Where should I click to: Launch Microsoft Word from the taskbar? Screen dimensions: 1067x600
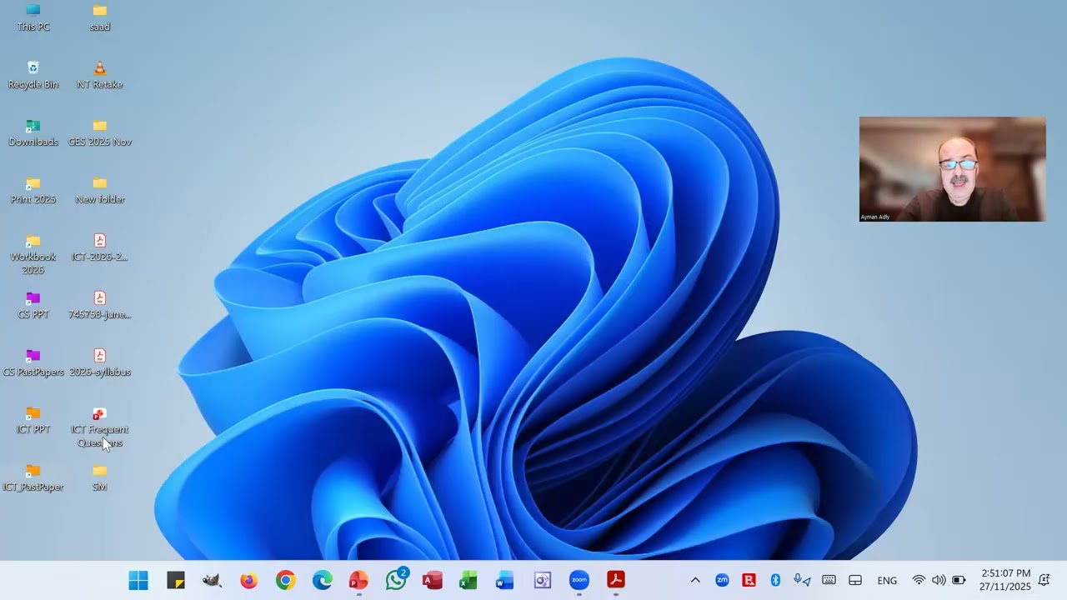(x=505, y=580)
